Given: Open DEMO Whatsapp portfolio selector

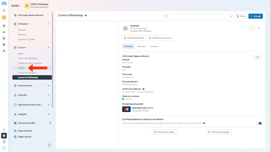Looking at the screenshot, I should click(37, 6).
